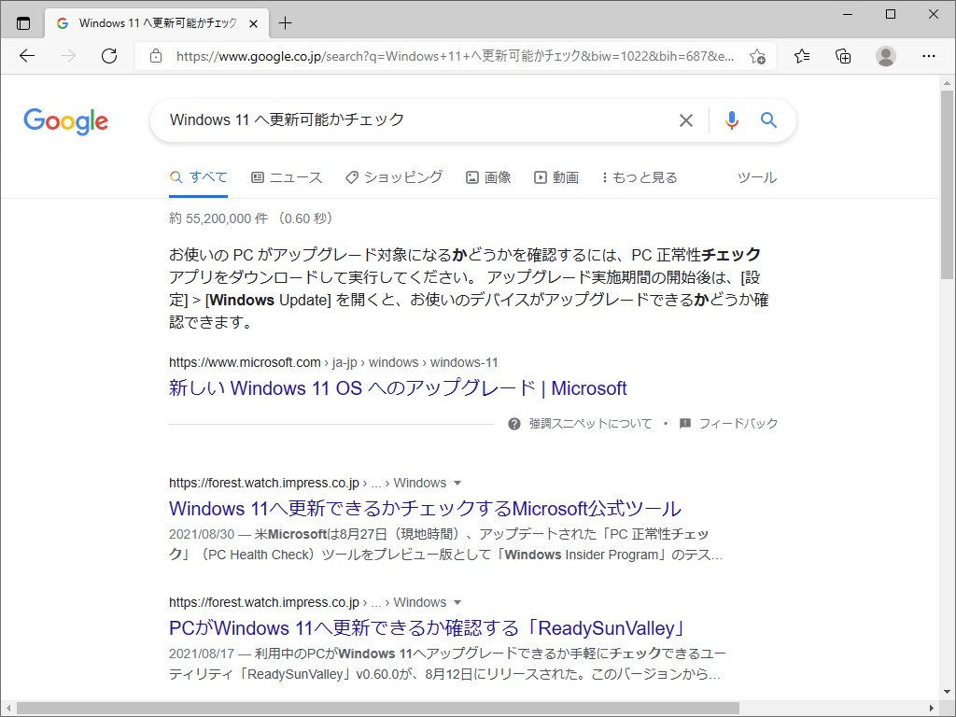Expand the Windows breadcrumb dropdown on ReadySunValley result
The height and width of the screenshot is (717, 956).
coord(457,602)
